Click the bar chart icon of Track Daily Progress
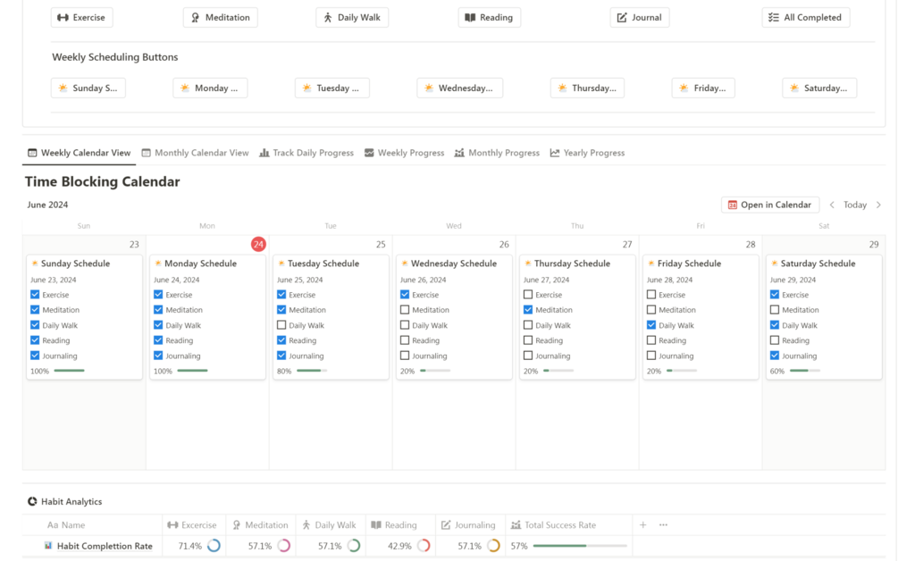The image size is (898, 561). point(264,153)
